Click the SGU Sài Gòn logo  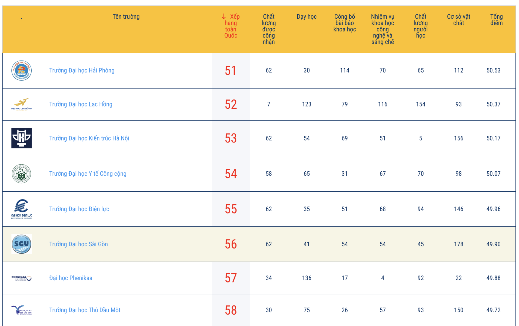[21, 244]
